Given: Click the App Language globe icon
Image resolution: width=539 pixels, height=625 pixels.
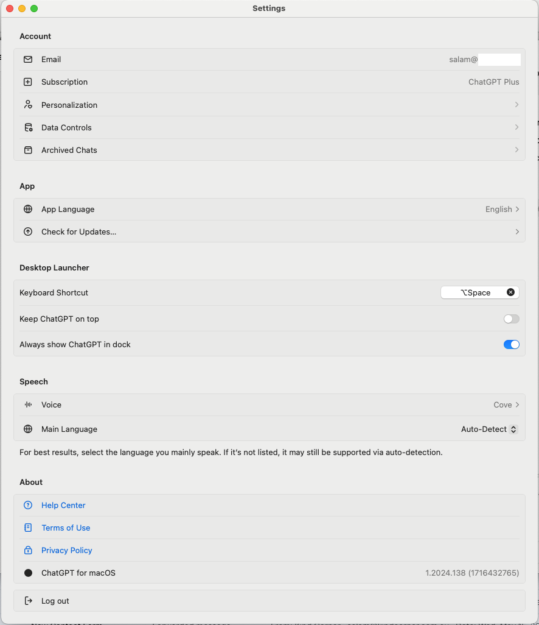Looking at the screenshot, I should pyautogui.click(x=28, y=209).
